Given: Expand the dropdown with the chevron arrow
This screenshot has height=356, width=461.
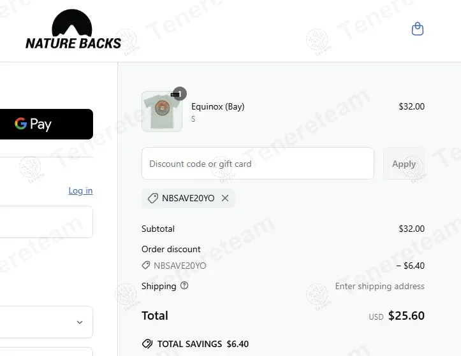Looking at the screenshot, I should click(x=80, y=322).
